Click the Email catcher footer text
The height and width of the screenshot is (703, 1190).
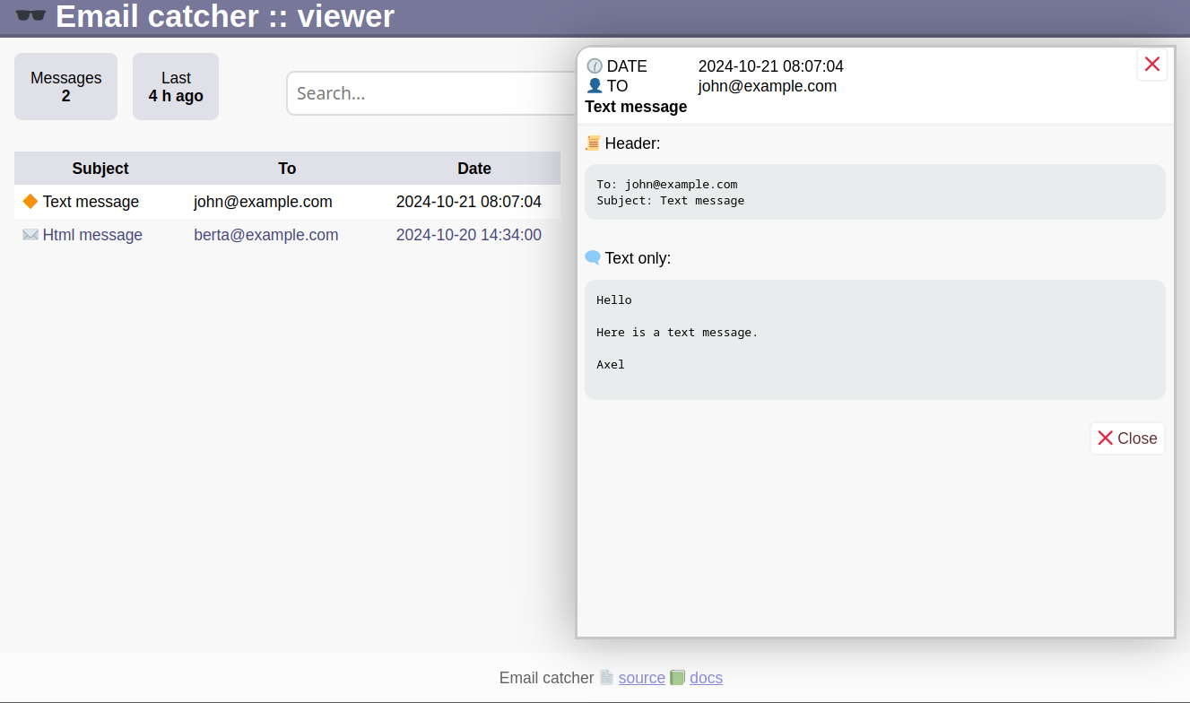click(546, 678)
